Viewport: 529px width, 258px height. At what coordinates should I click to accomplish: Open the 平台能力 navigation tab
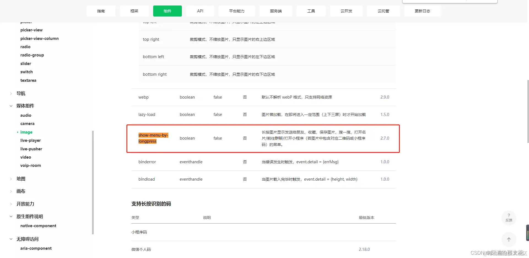click(237, 11)
